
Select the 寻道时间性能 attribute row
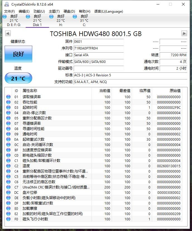click(93, 129)
